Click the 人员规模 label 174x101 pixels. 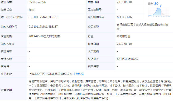(x=93, y=51)
